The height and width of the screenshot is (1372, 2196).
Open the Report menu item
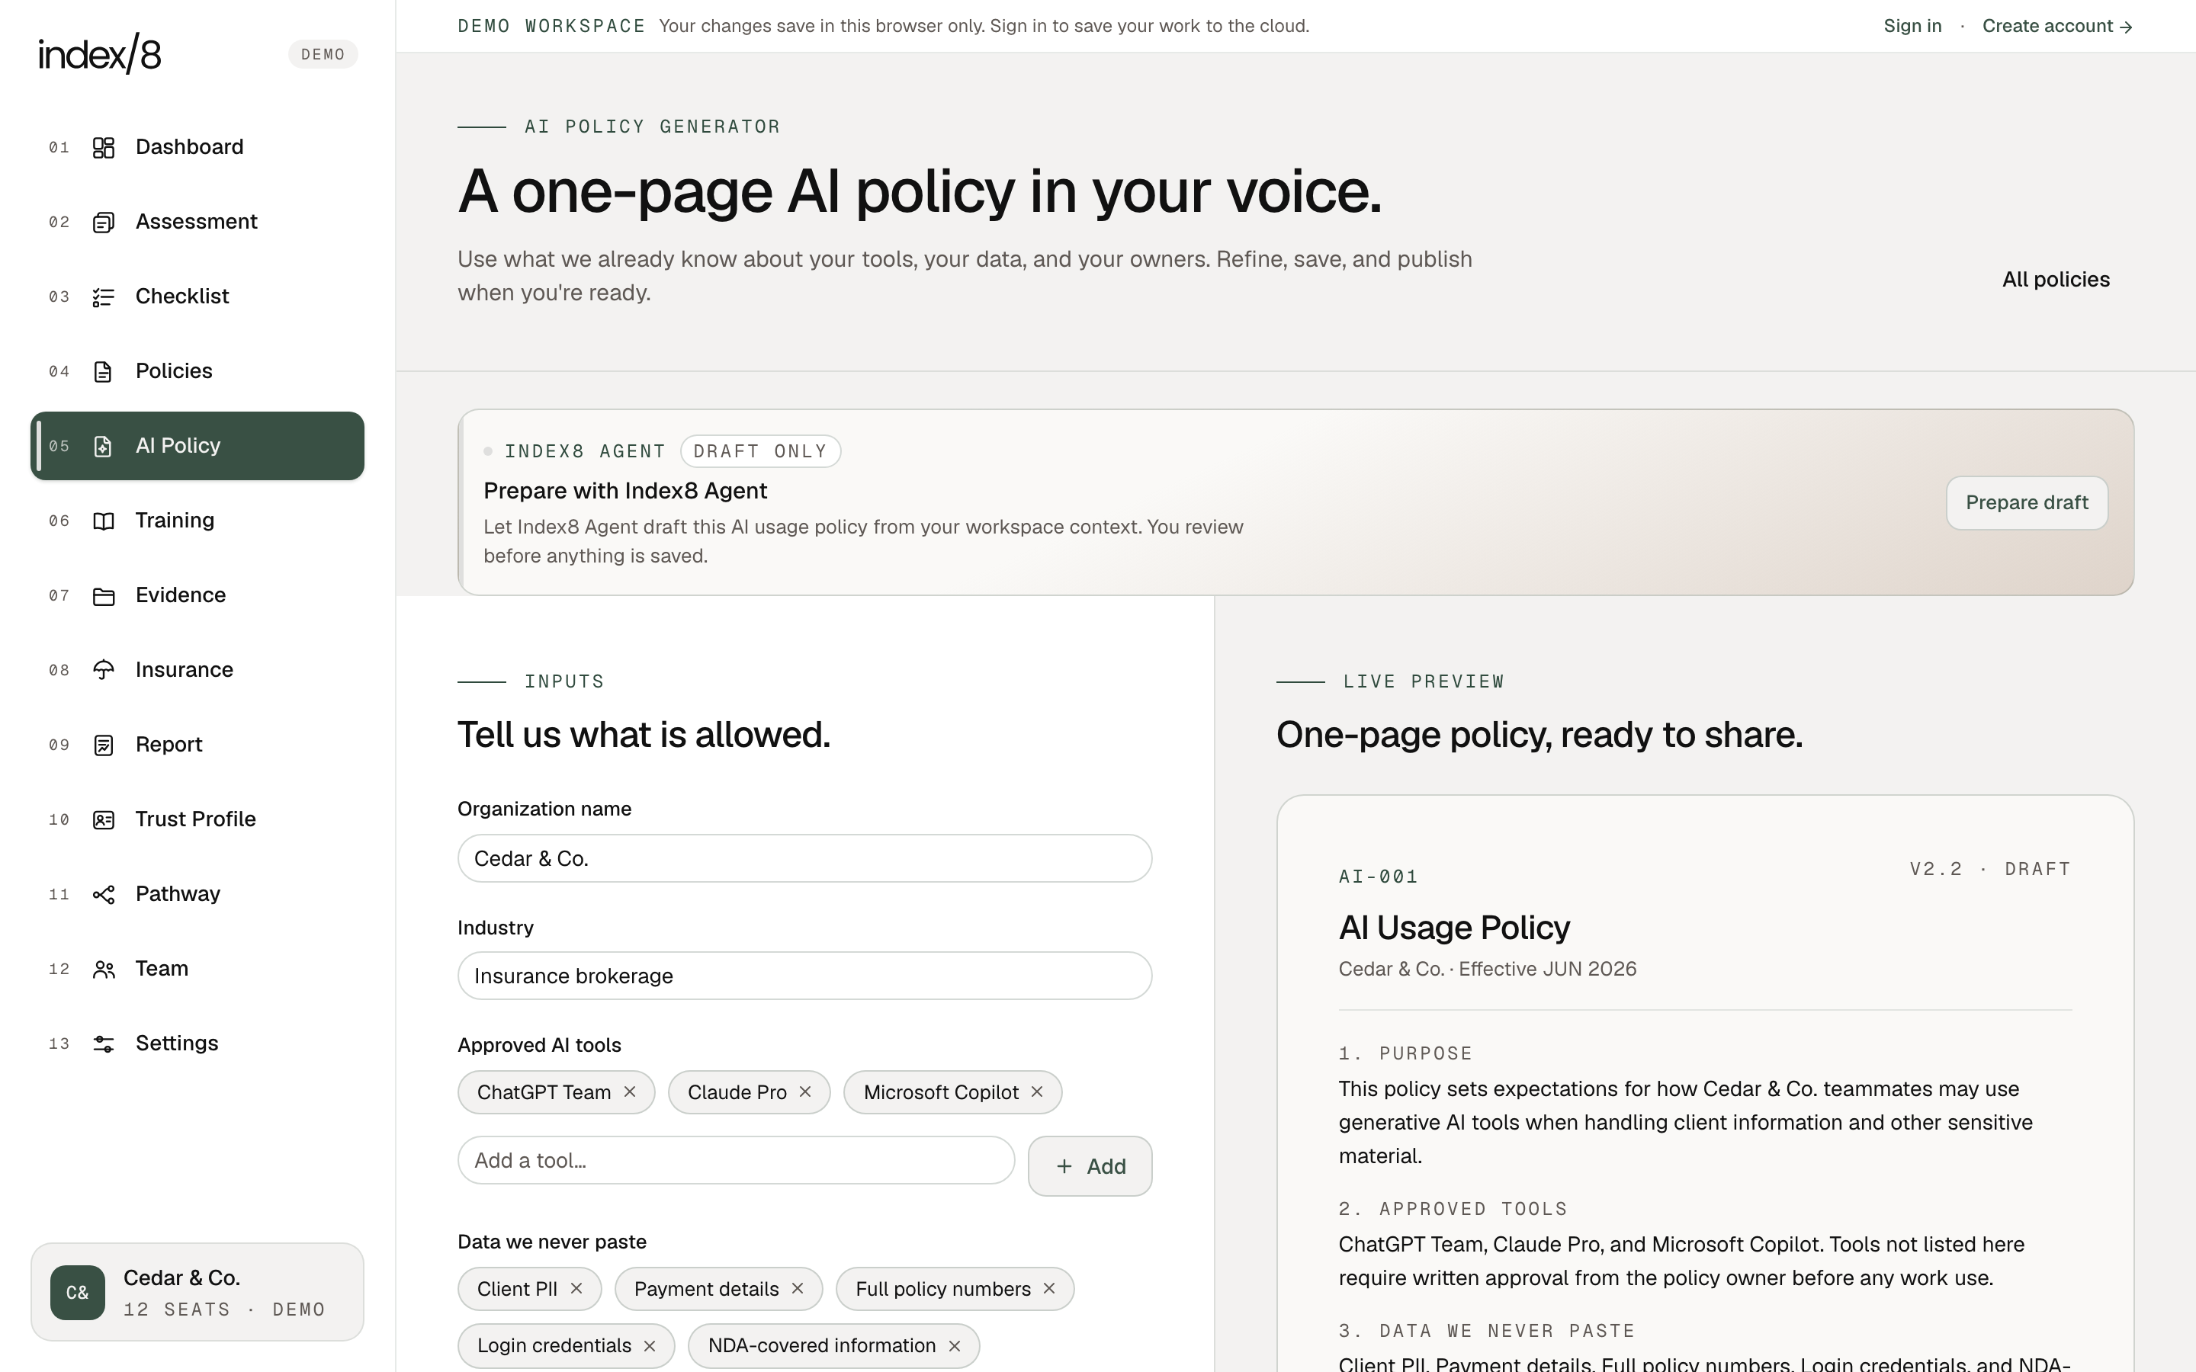point(197,745)
